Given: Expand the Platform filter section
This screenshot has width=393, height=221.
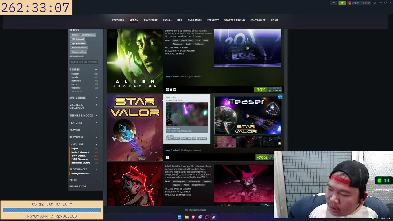Looking at the screenshot, I should [x=83, y=137].
